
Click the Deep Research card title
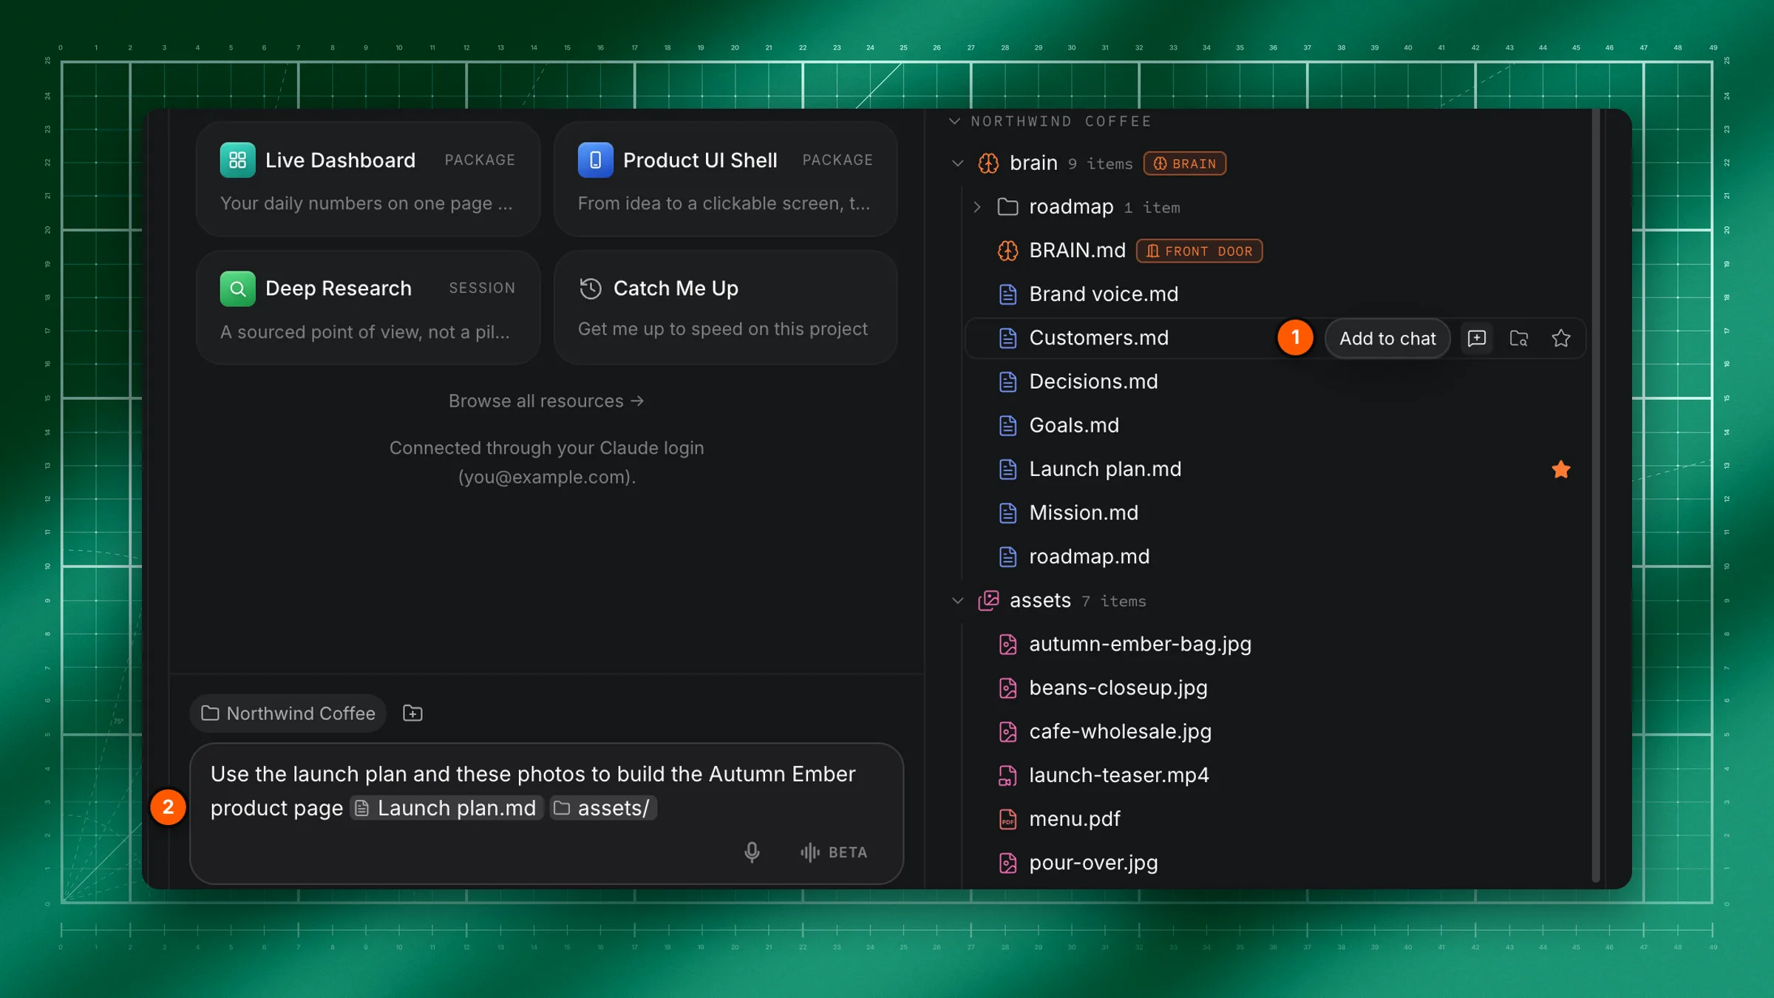338,288
